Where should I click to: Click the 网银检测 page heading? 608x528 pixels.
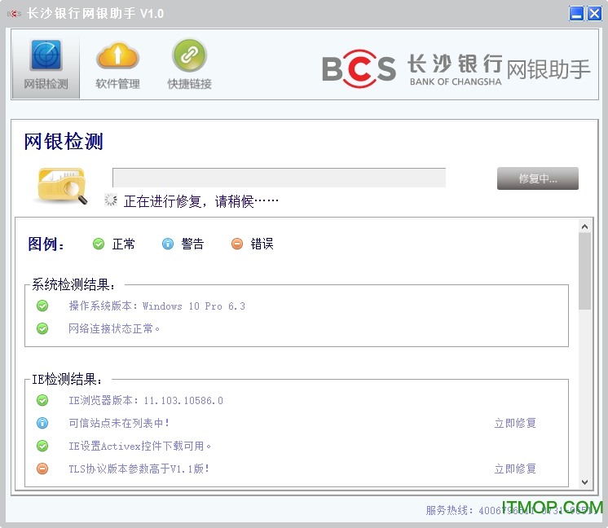64,141
